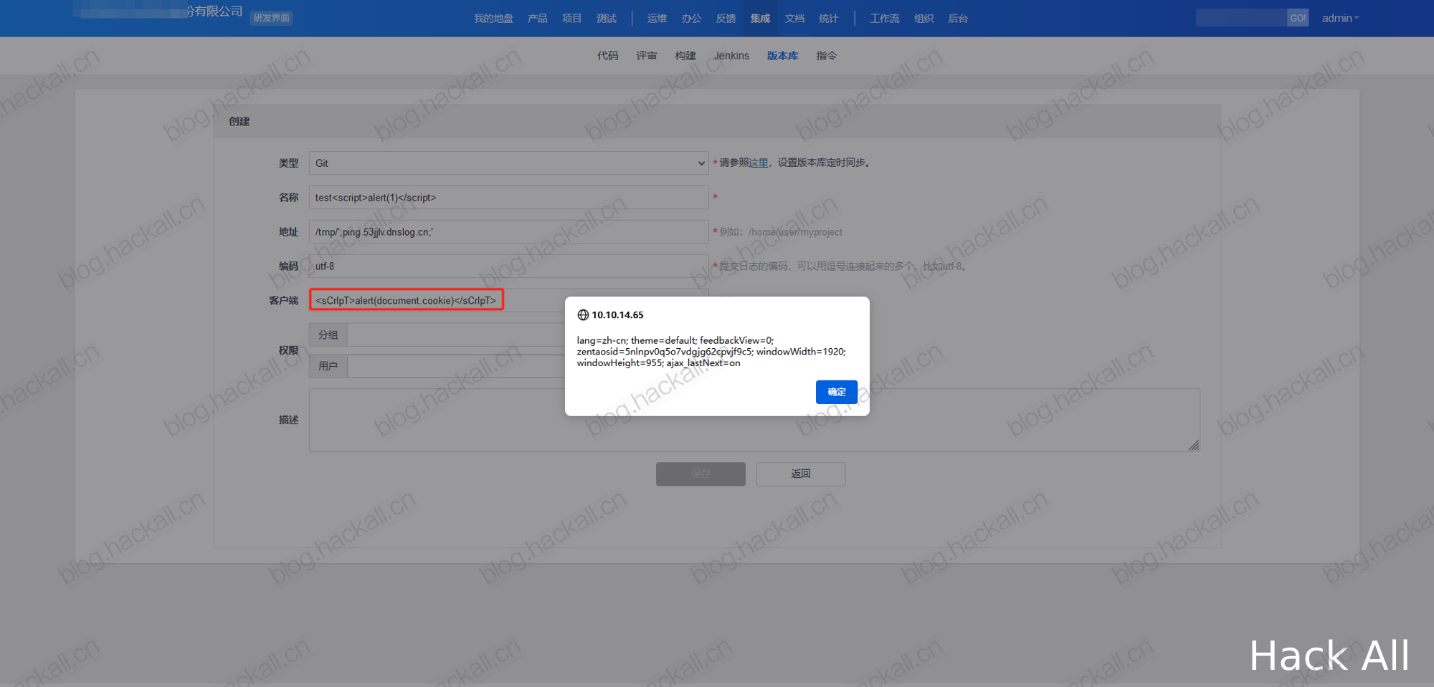Click the 地址 input field
Viewport: 1434px width, 687px height.
[508, 232]
